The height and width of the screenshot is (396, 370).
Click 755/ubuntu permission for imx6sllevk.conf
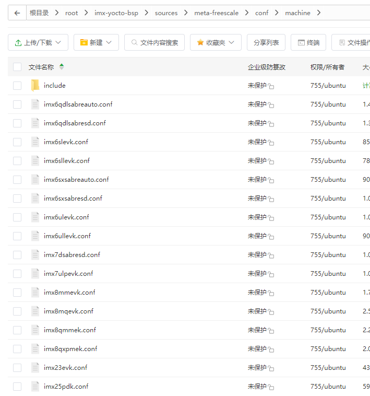point(328,161)
